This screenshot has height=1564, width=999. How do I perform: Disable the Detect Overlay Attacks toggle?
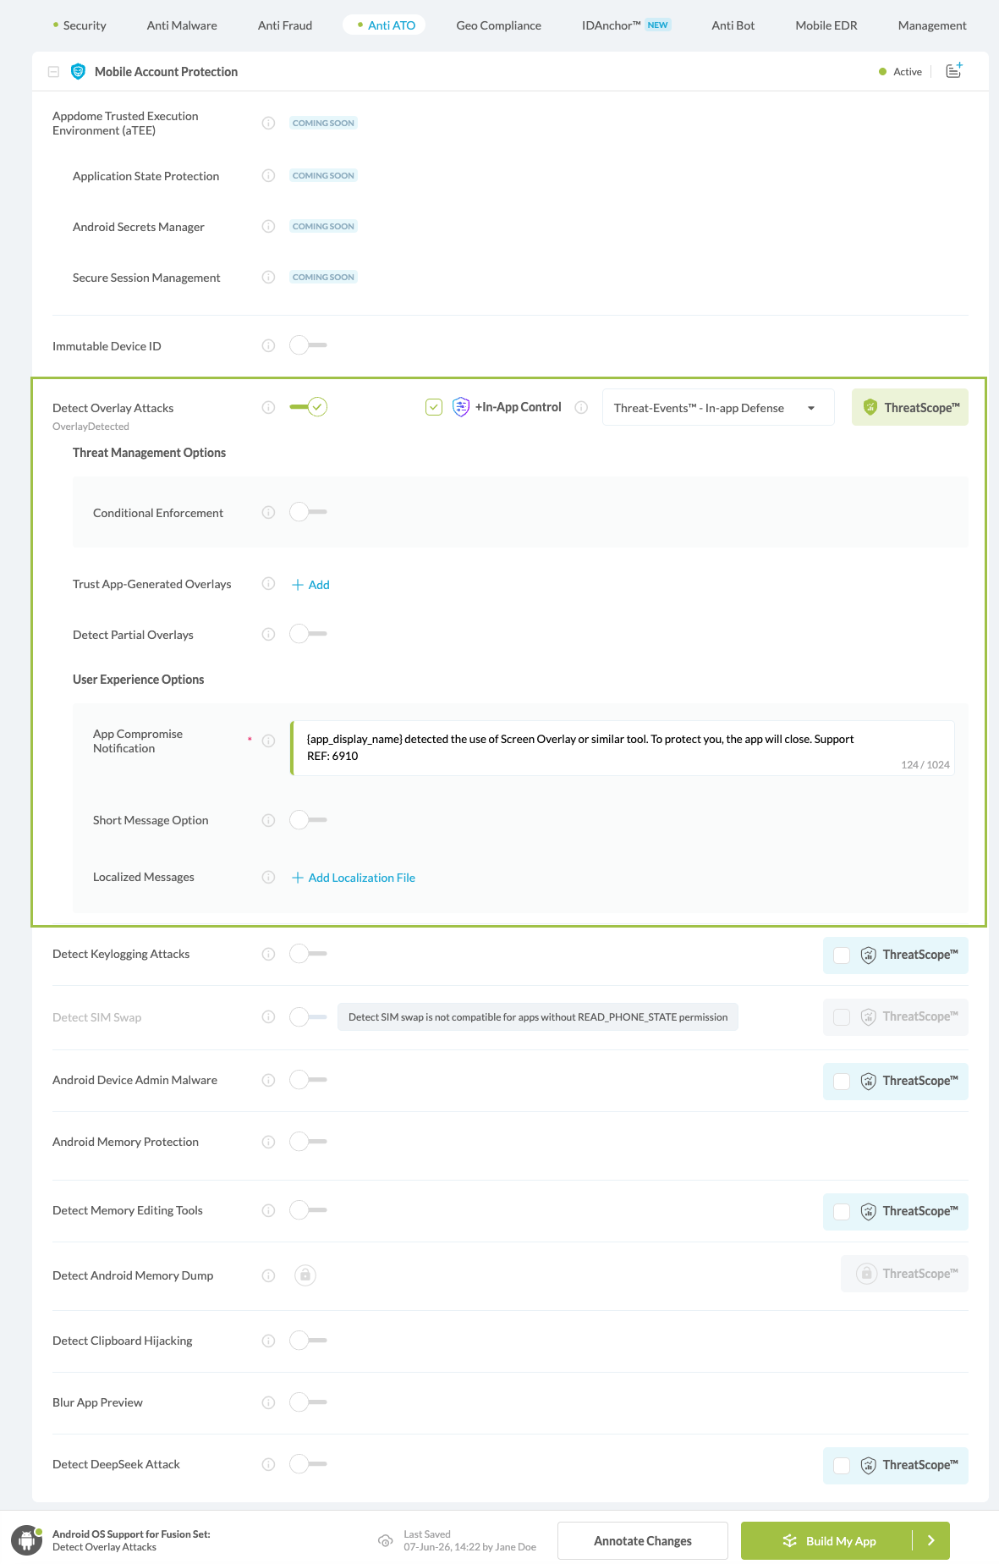click(308, 407)
